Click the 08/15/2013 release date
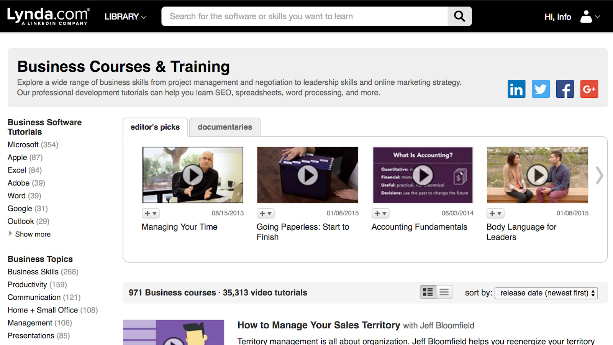Screen dimensions: 613x345 tap(228, 213)
